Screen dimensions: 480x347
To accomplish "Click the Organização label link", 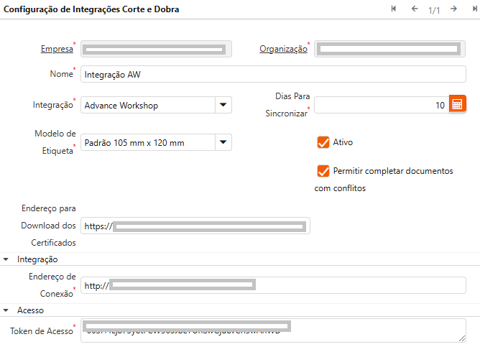I will point(283,49).
